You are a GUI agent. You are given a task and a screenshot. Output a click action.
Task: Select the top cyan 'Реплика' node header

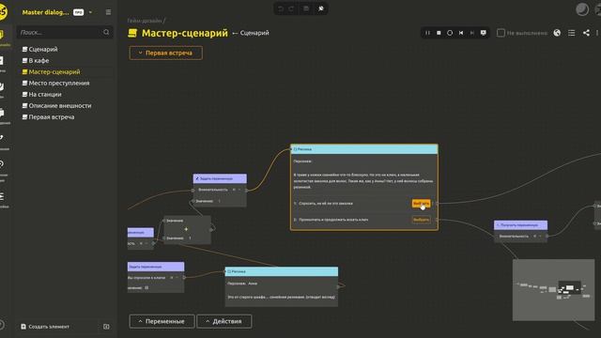(364, 149)
